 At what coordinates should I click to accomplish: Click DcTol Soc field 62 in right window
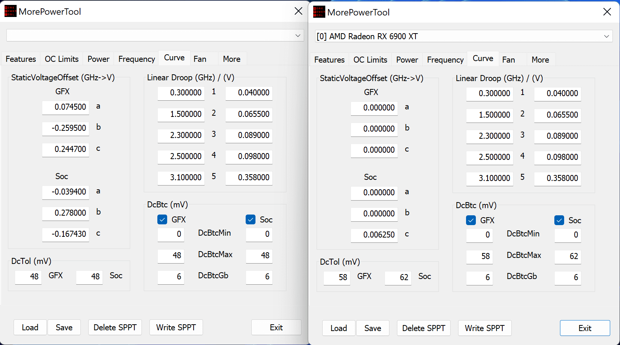click(398, 278)
